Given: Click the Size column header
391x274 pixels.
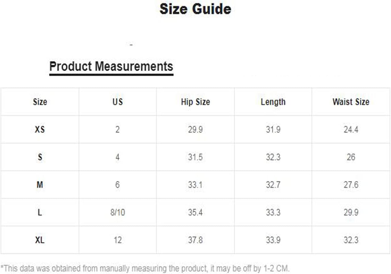Looking at the screenshot, I should [40, 102].
